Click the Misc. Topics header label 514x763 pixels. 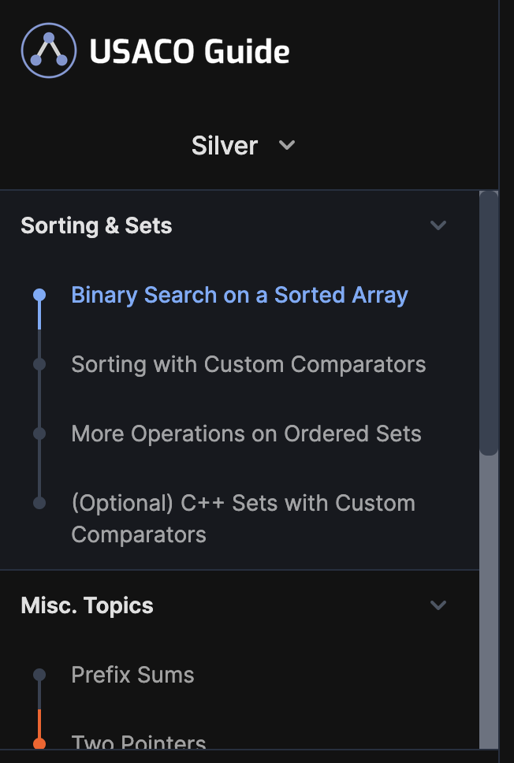point(87,605)
